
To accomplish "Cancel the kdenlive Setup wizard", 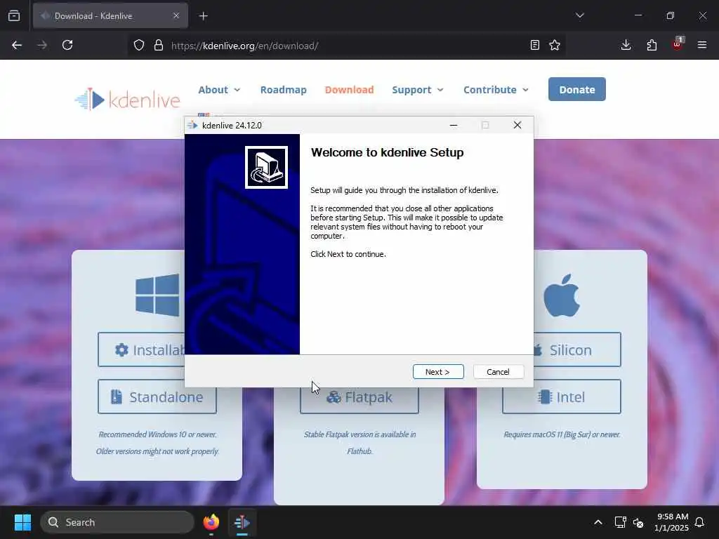I will [498, 372].
